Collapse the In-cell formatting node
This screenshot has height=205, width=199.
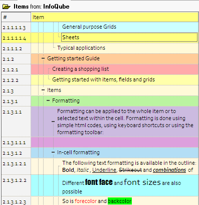coord(53,152)
